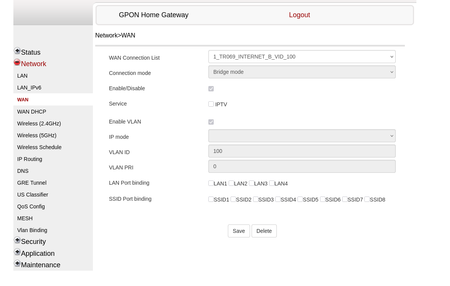
Task: Tick the SSID8 port binding checkbox
Action: tap(367, 199)
